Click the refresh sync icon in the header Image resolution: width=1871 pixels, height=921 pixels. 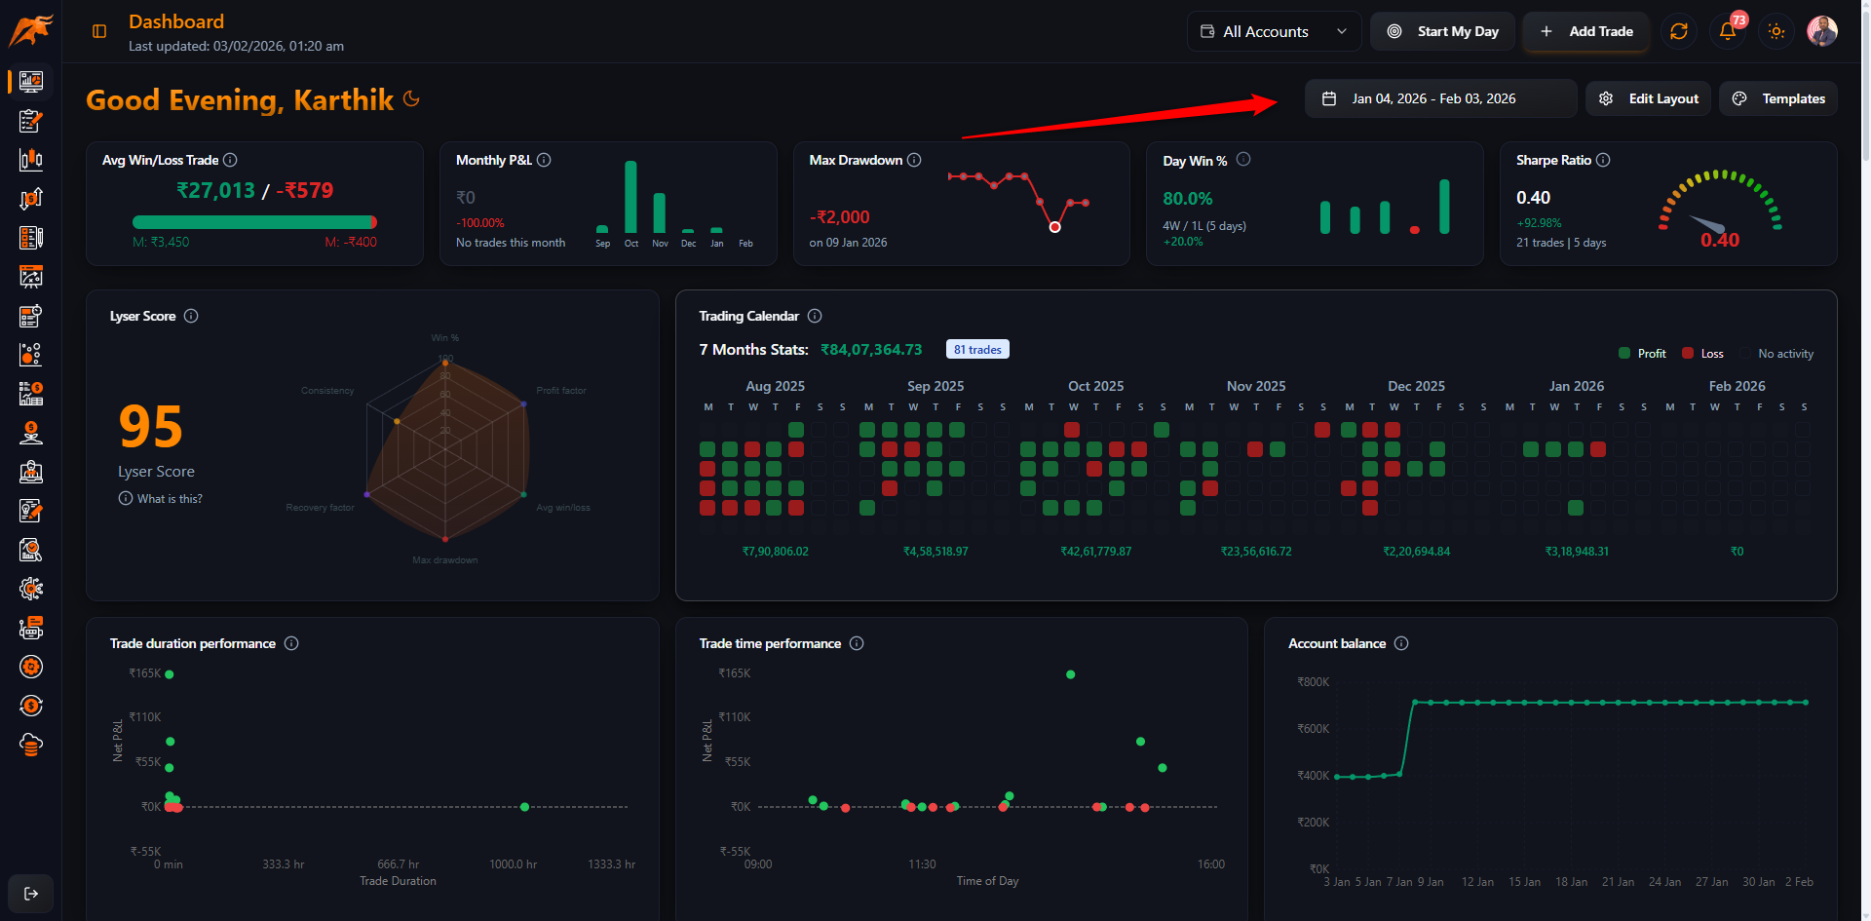point(1678,31)
